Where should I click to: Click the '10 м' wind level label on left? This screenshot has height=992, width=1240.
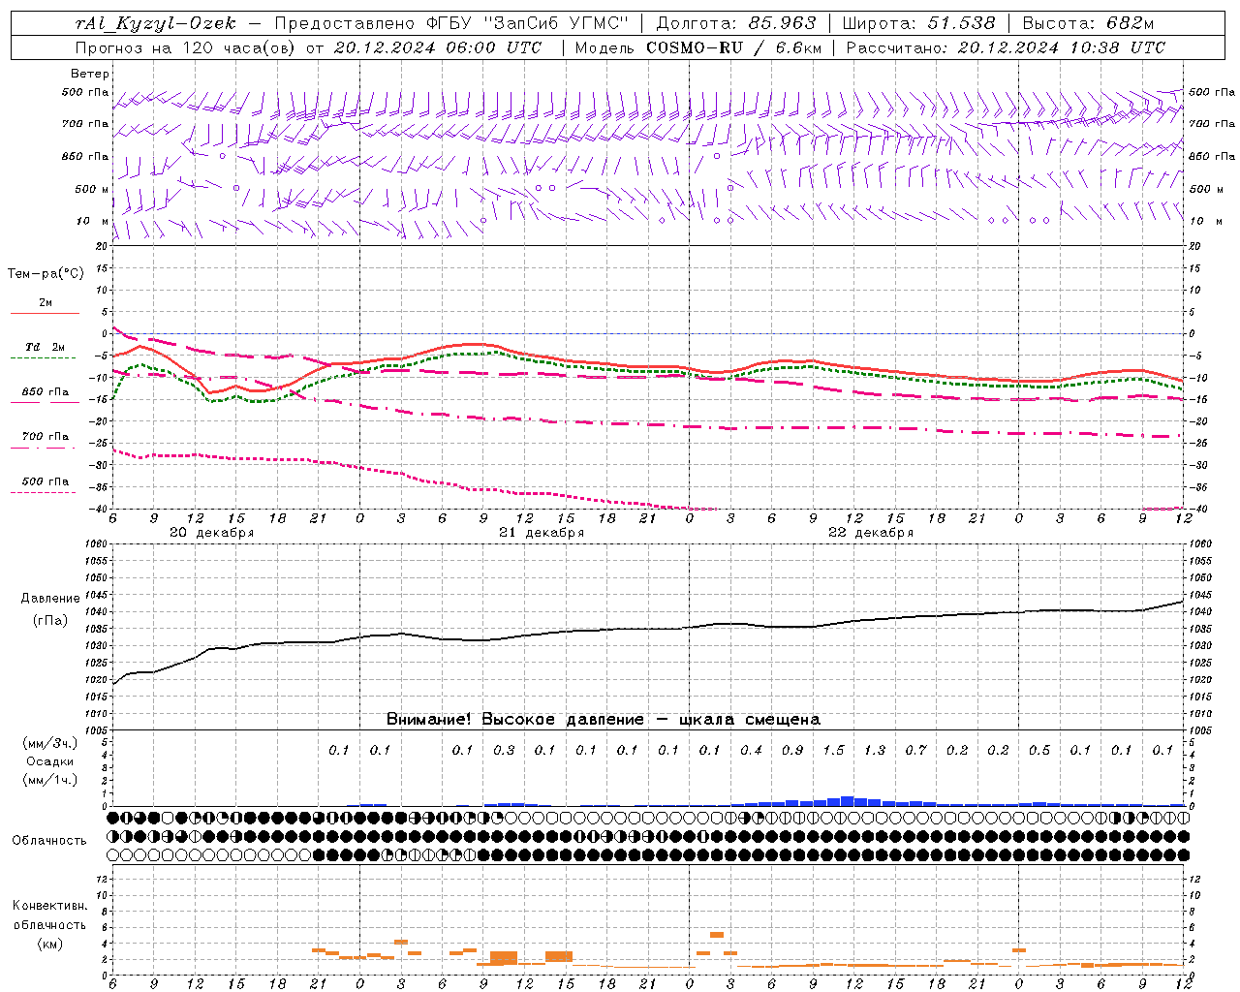[x=92, y=221]
